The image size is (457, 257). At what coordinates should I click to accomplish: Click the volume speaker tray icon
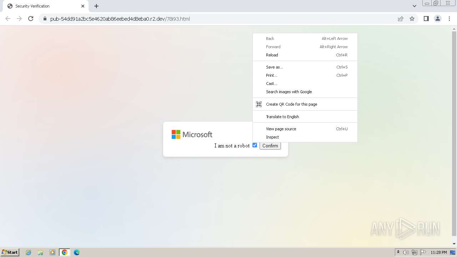point(406,252)
